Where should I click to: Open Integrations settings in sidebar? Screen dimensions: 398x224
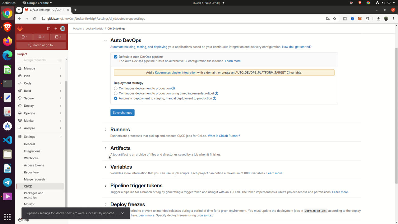pos(40,151)
